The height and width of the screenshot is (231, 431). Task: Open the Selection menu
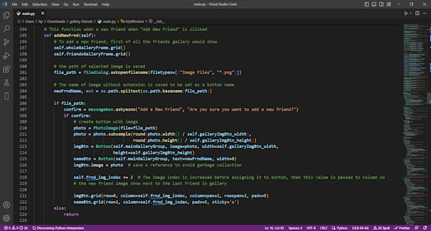(39, 4)
